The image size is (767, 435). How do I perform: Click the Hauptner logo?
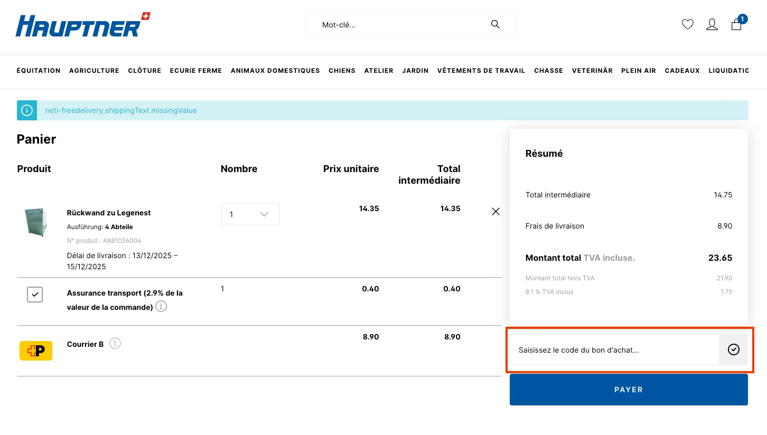(82, 24)
